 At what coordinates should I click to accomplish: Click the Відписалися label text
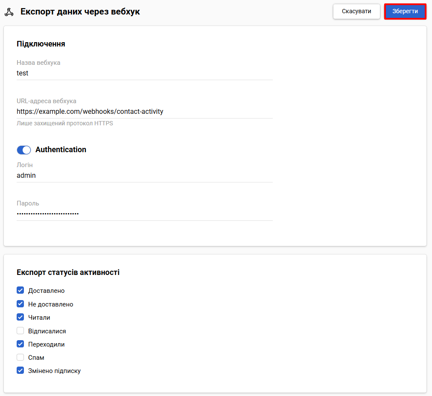[47, 331]
